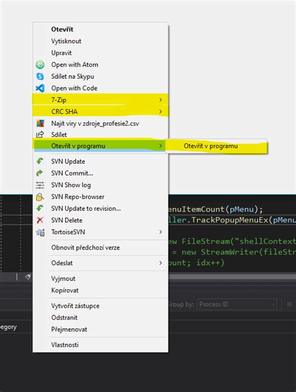Open the 7-Zip menu entry

(100, 100)
